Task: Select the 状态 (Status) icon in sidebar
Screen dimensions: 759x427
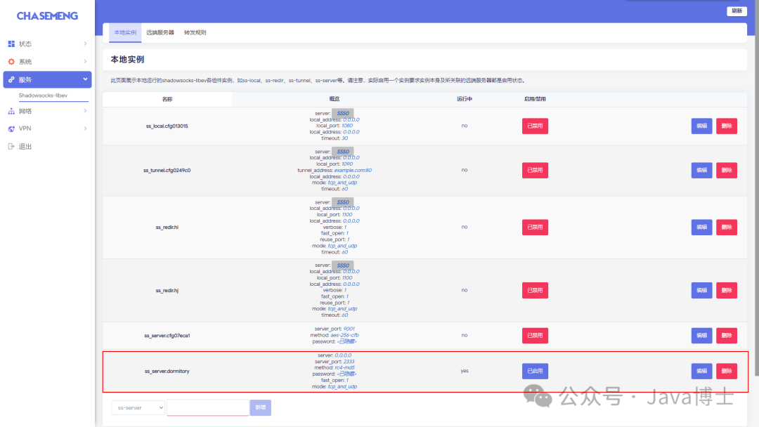Action: tap(10, 44)
